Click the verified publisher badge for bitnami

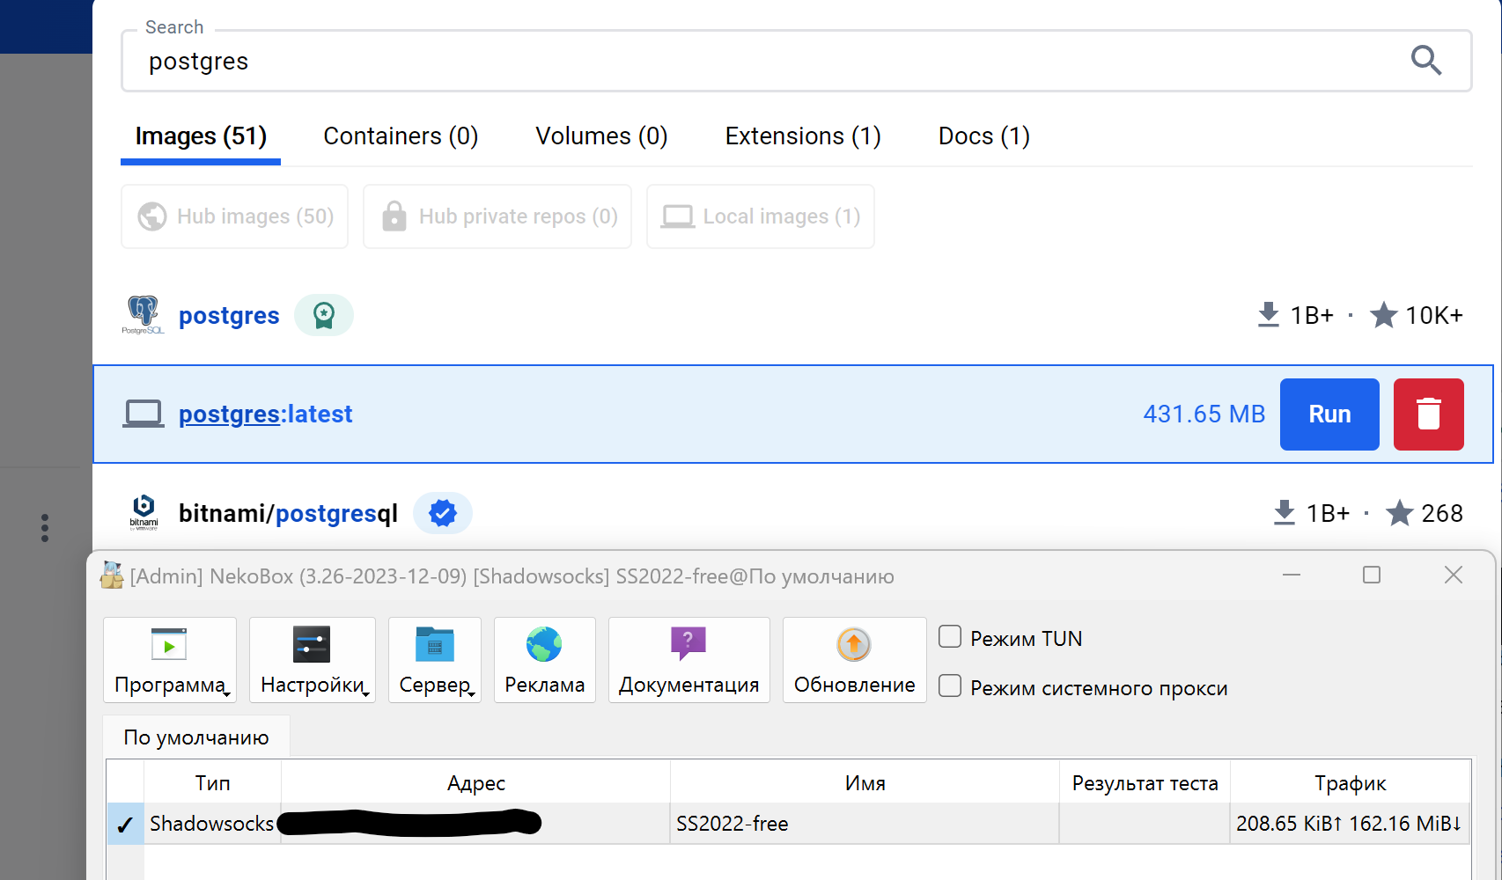click(x=443, y=513)
